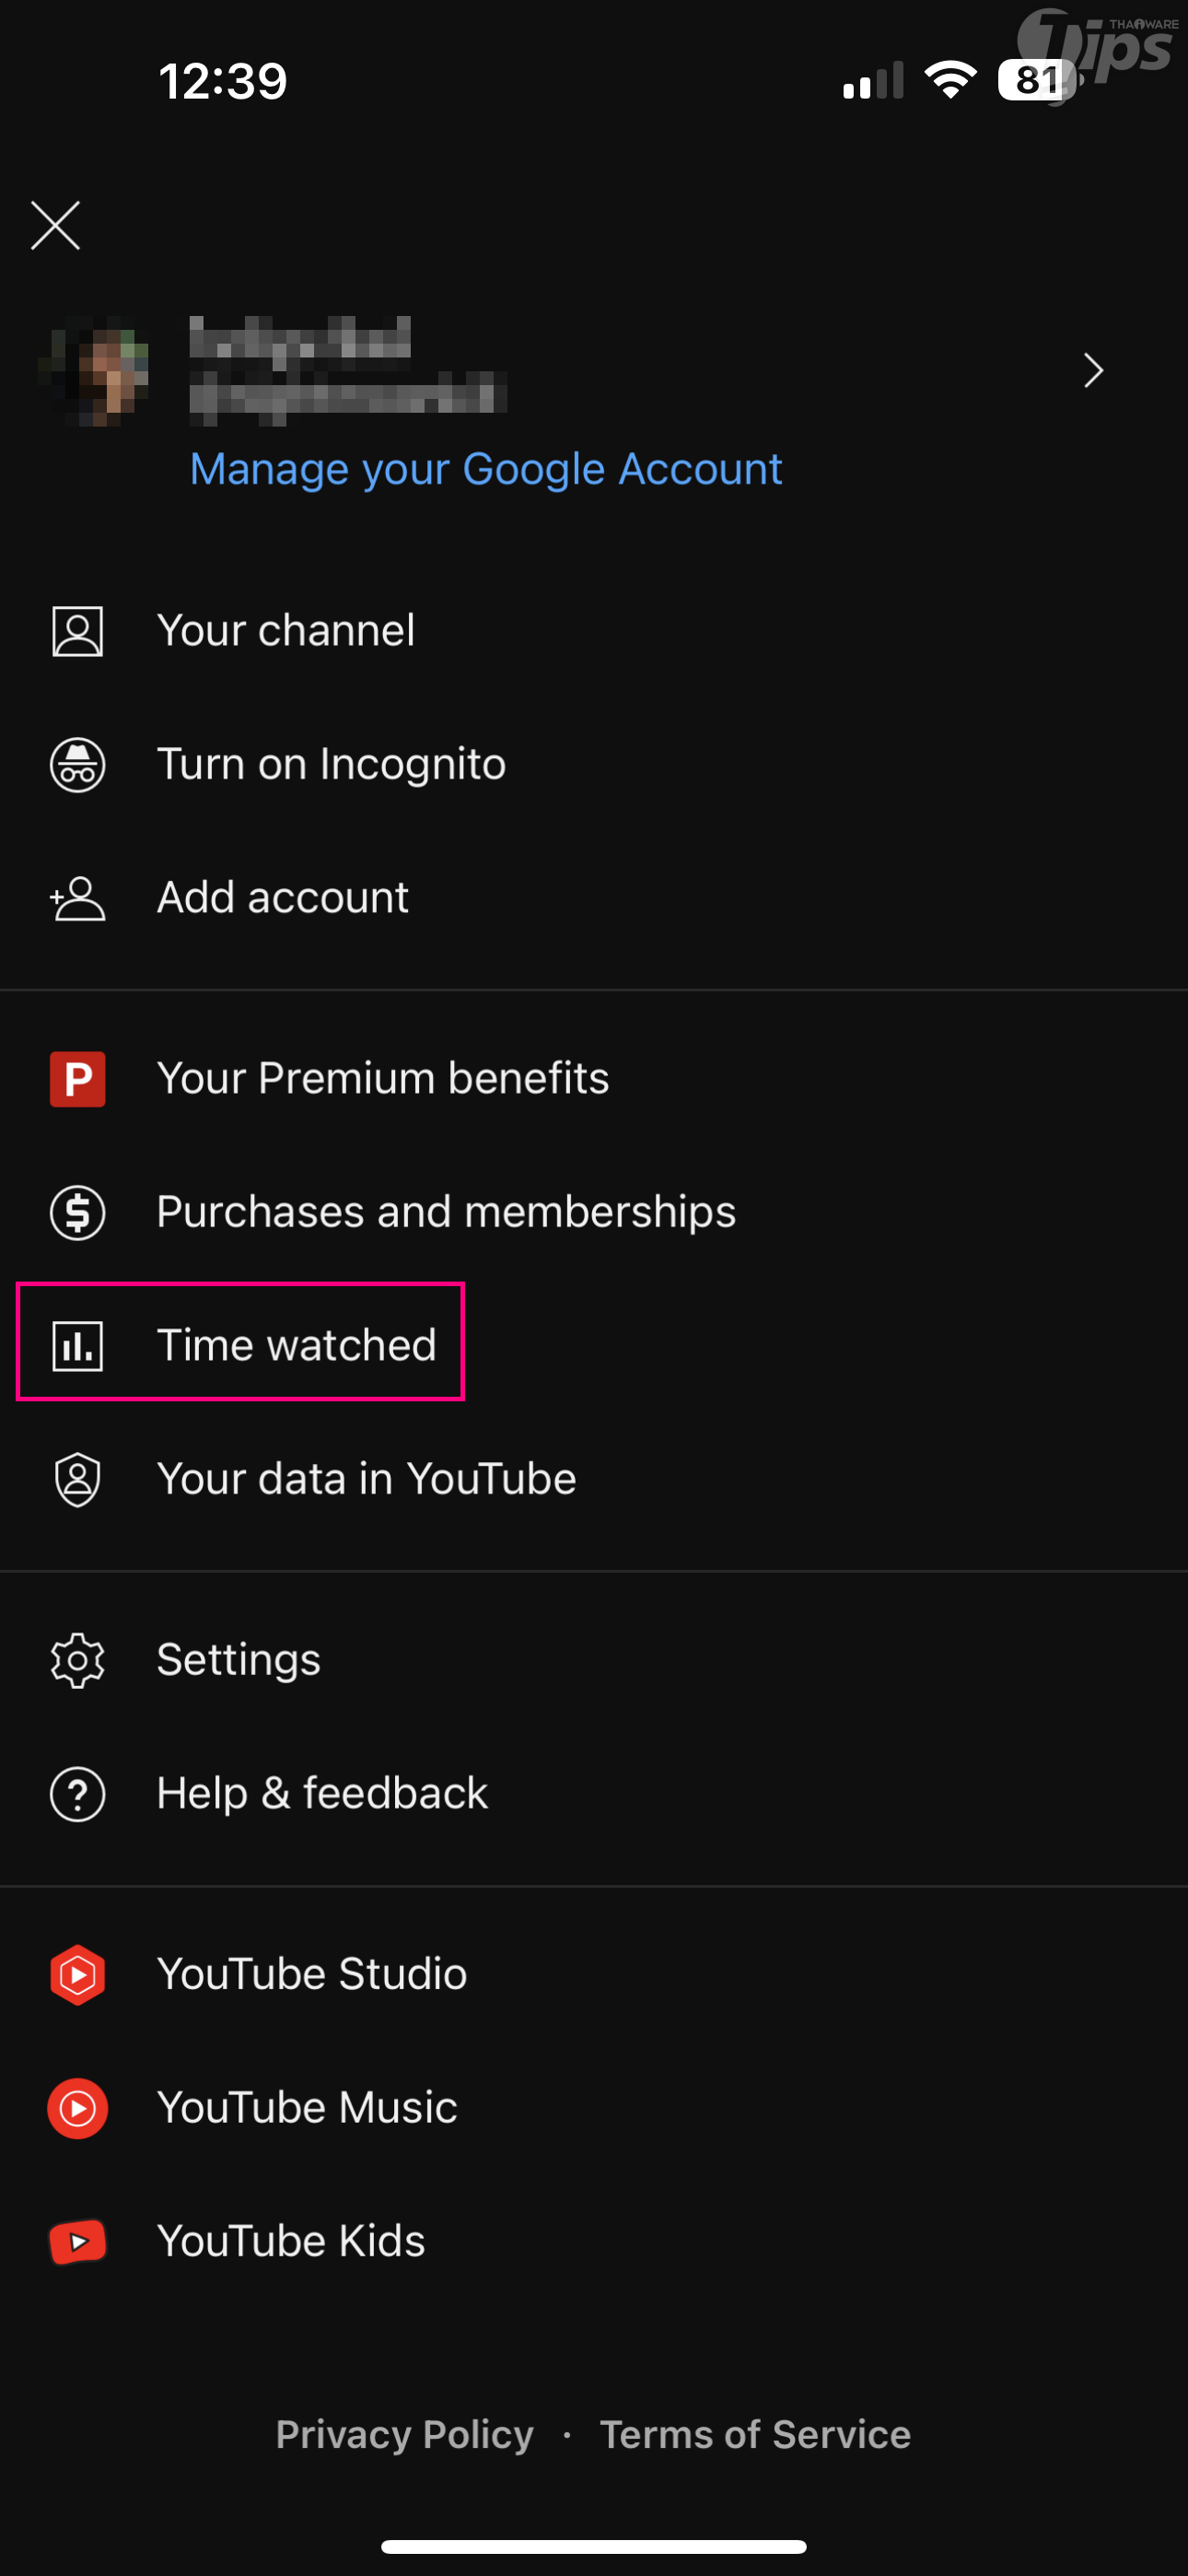This screenshot has height=2576, width=1188.
Task: Tap the Your channel person icon
Action: [77, 632]
